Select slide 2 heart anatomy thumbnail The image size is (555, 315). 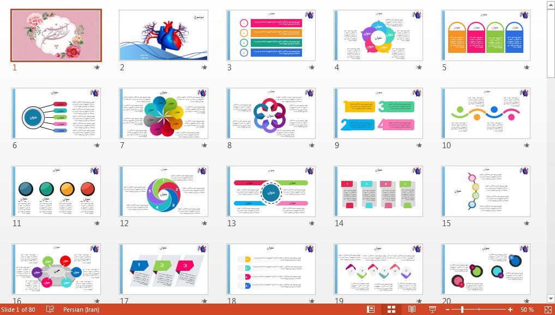pyautogui.click(x=164, y=35)
